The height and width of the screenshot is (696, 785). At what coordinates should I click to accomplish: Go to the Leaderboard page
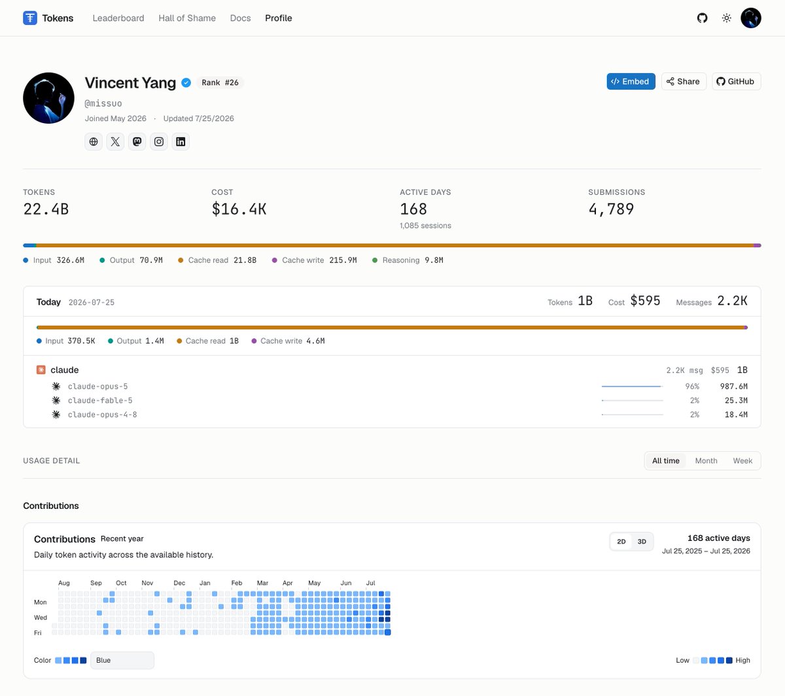click(x=118, y=18)
